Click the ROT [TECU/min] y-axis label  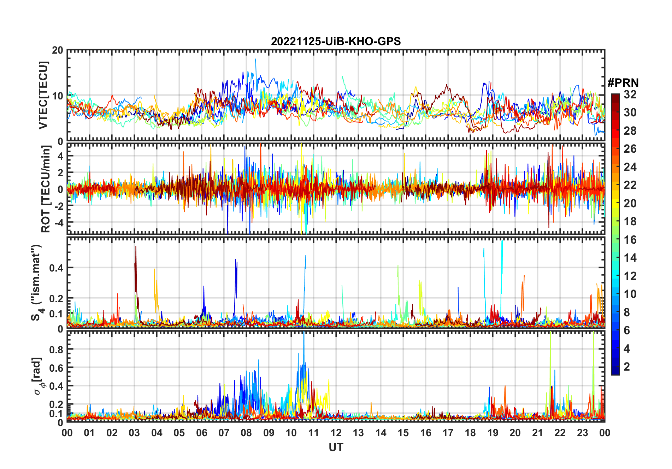[46, 189]
